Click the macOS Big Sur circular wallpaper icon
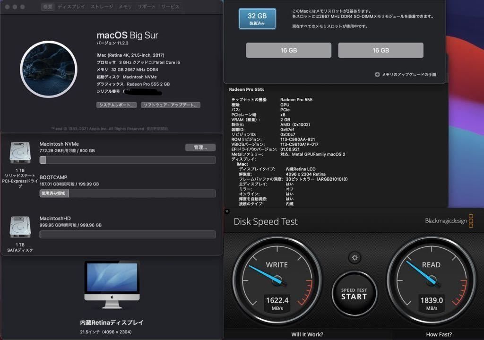This screenshot has width=484, height=340. coord(49,69)
